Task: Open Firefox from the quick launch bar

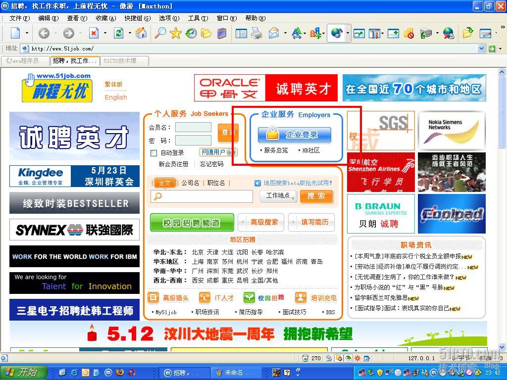Action: pos(120,373)
